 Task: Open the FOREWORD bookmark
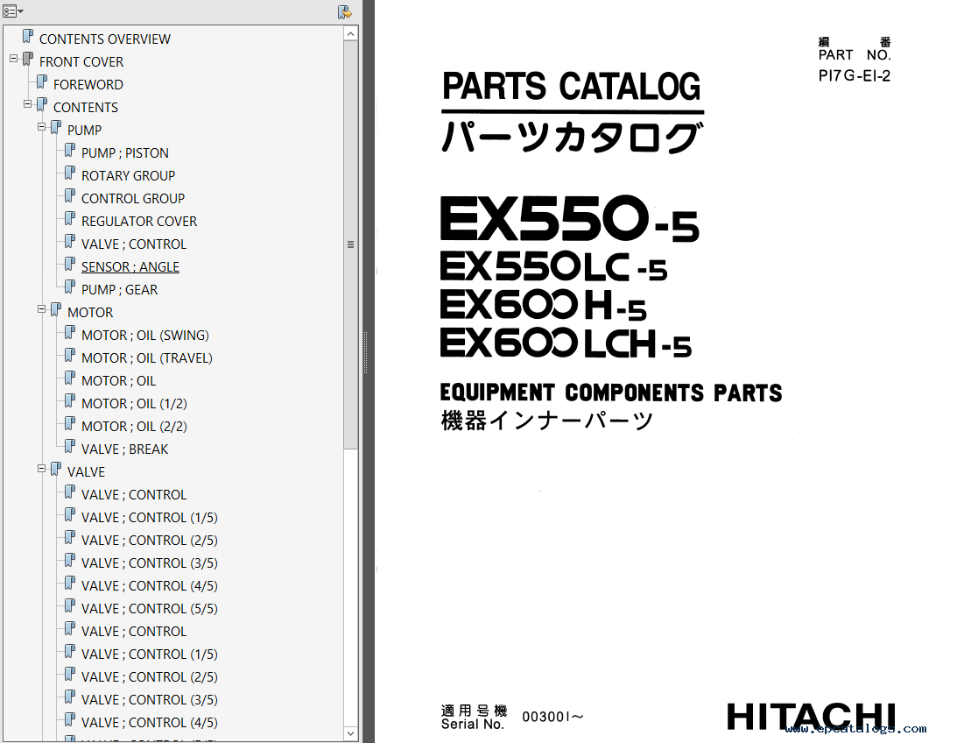tap(88, 84)
